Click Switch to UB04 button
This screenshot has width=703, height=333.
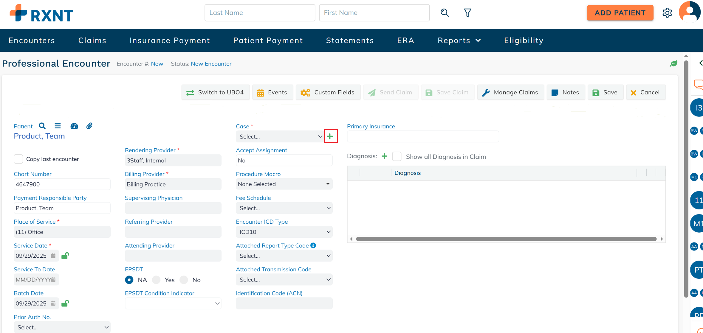click(x=215, y=92)
